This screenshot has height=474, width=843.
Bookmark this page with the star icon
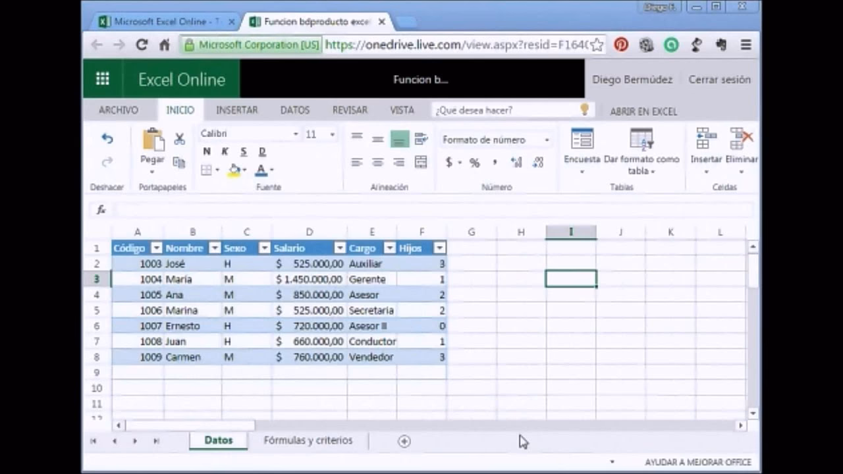[597, 45]
